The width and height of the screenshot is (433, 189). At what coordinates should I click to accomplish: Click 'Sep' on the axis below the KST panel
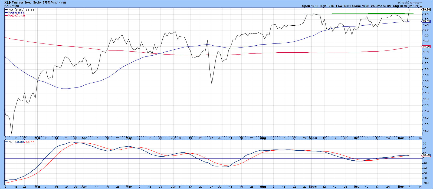tap(311, 187)
